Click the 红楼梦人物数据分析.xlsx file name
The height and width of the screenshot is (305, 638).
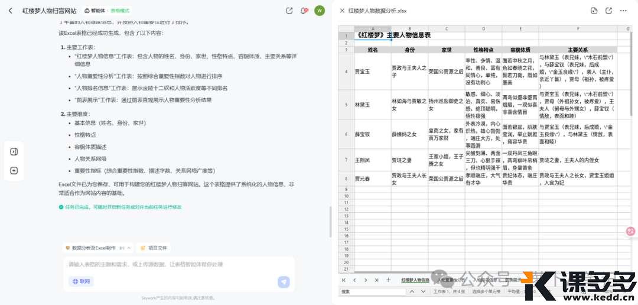tap(377, 11)
